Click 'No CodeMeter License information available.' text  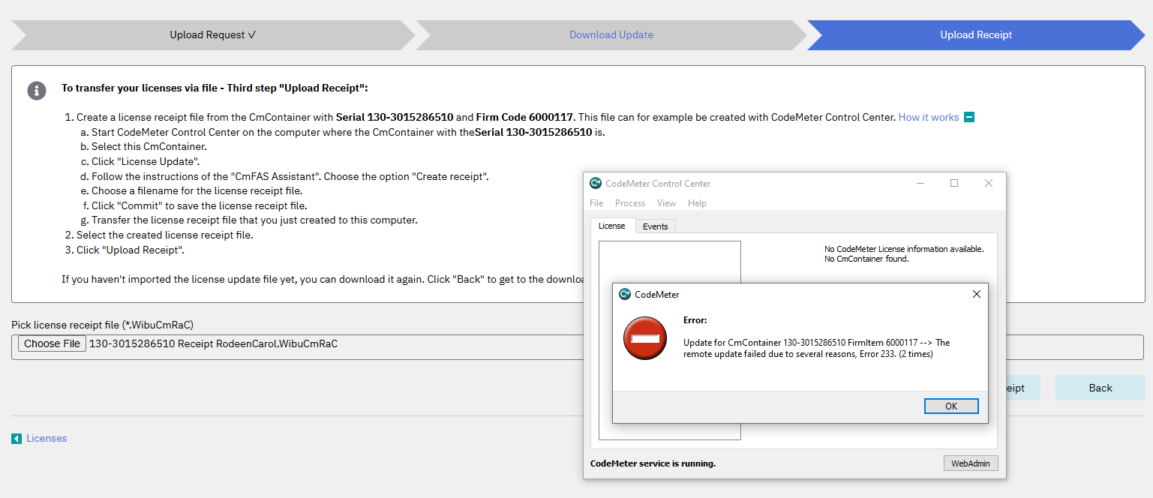point(904,249)
